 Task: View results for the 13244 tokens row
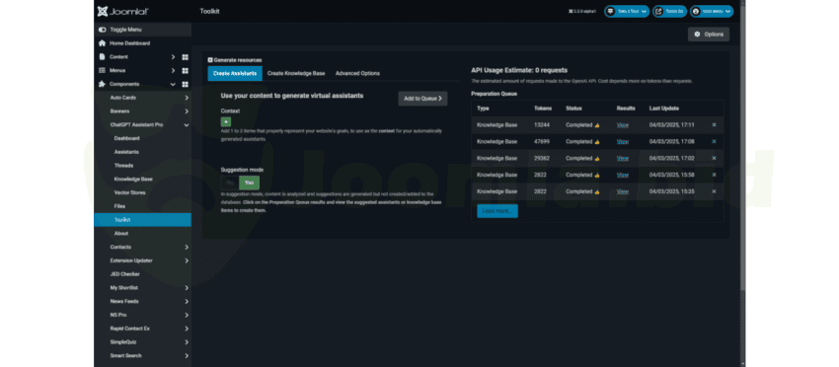coord(622,125)
